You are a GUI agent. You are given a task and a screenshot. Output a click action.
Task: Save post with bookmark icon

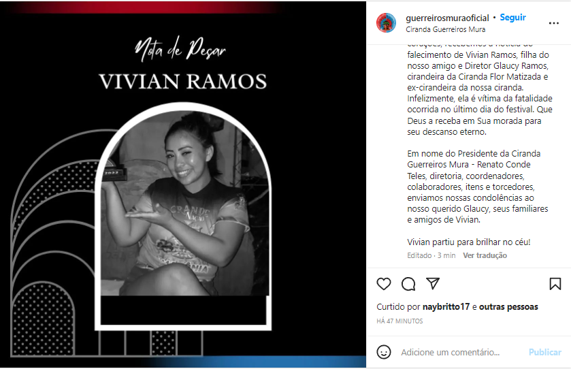(x=555, y=284)
